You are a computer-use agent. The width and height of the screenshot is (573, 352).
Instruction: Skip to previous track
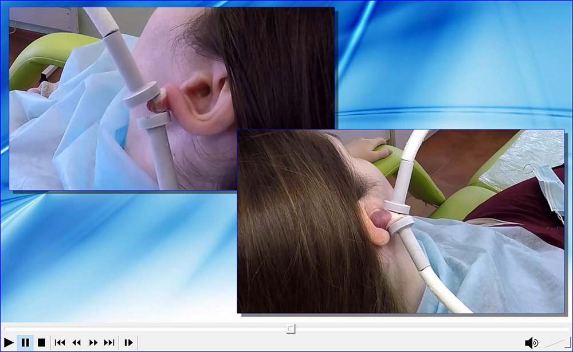coord(60,343)
